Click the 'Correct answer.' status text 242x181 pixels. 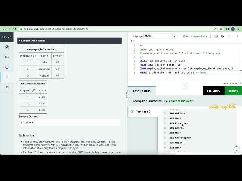click(x=181, y=101)
